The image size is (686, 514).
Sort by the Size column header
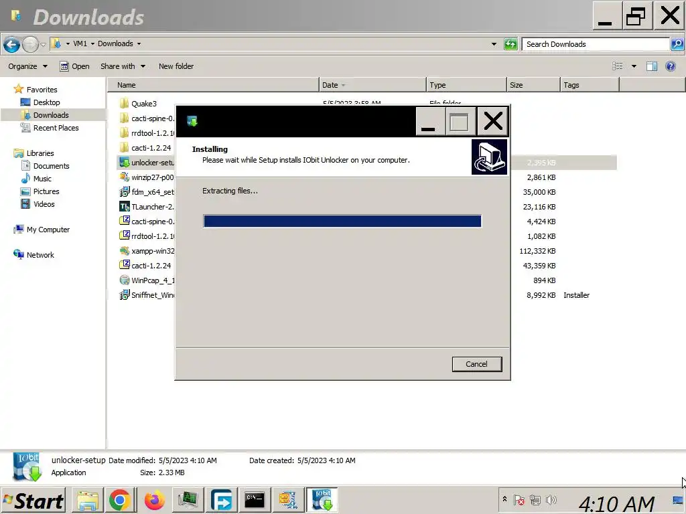(533, 85)
